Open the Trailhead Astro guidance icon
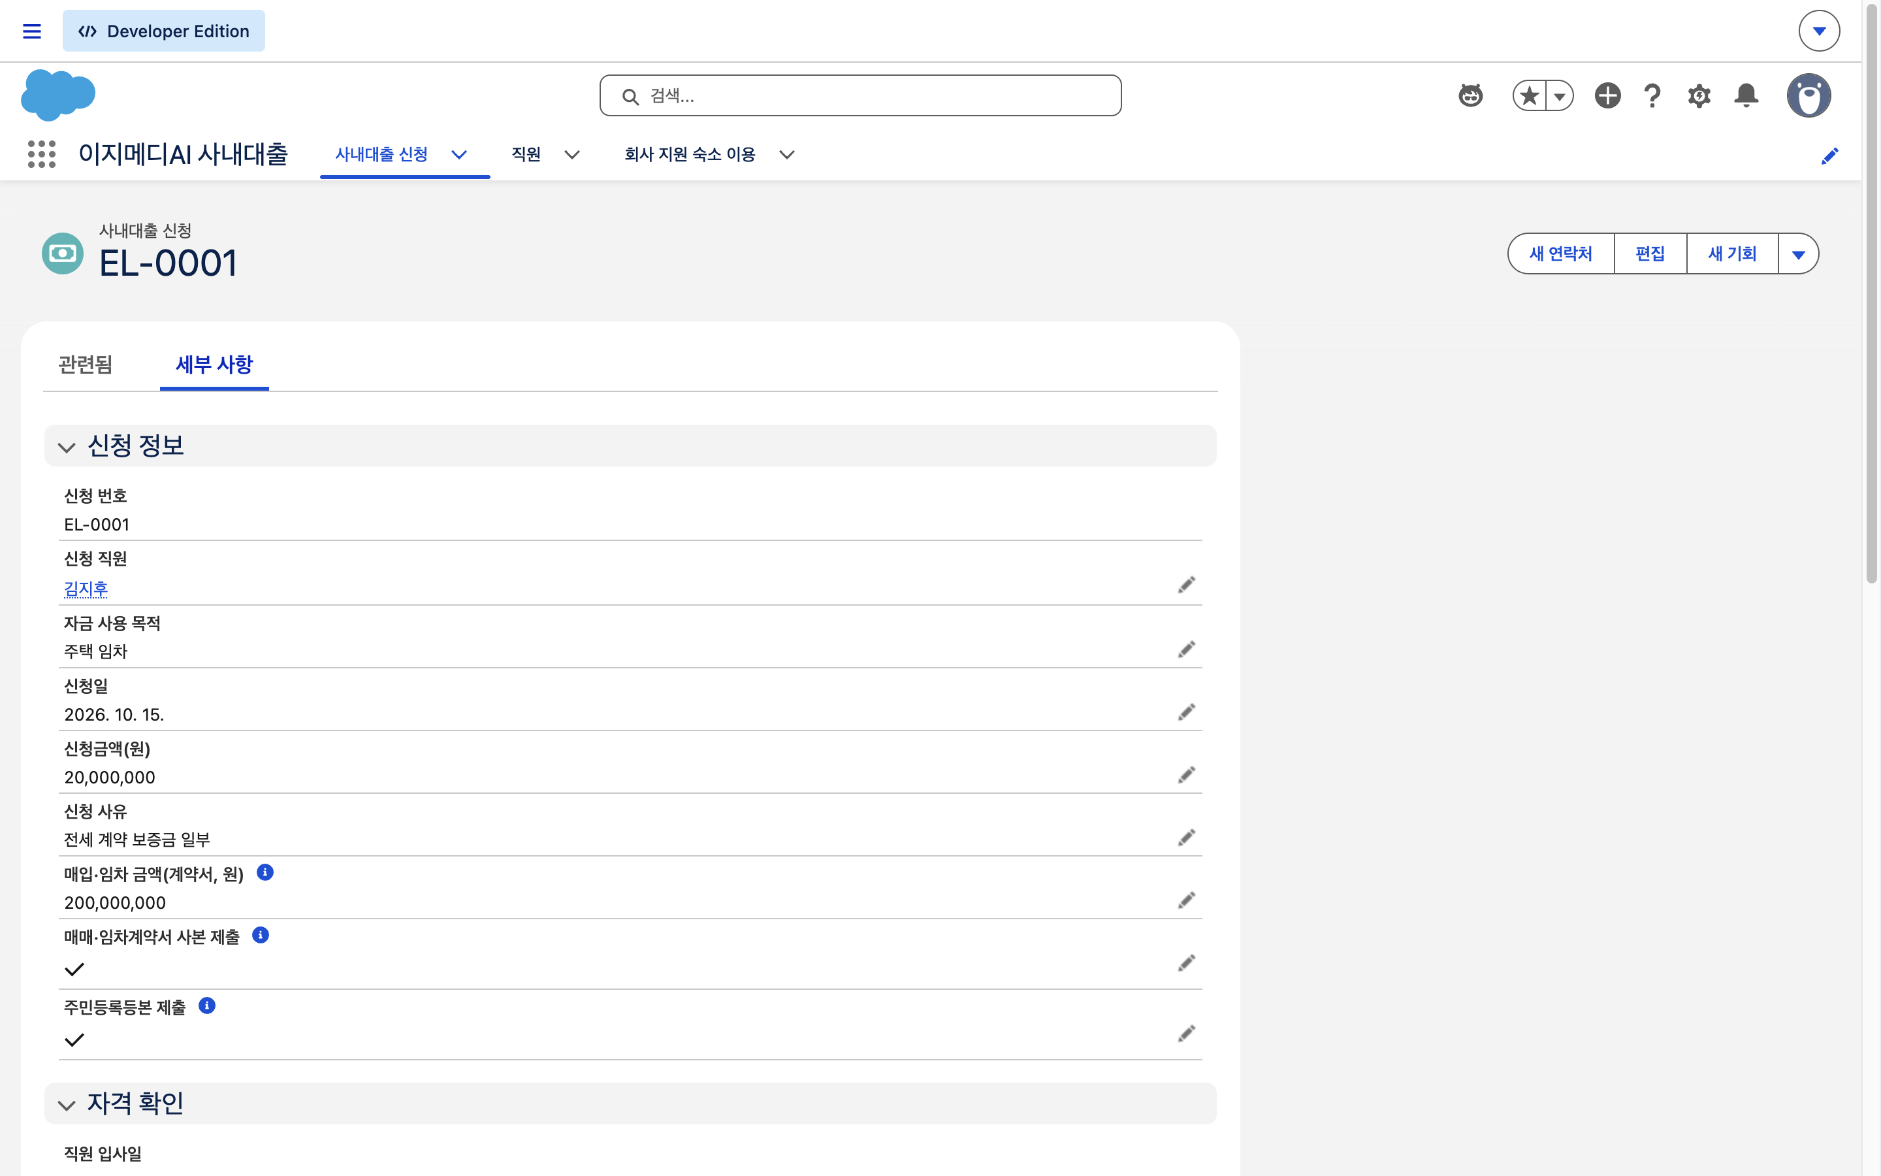The width and height of the screenshot is (1881, 1176). [1471, 95]
